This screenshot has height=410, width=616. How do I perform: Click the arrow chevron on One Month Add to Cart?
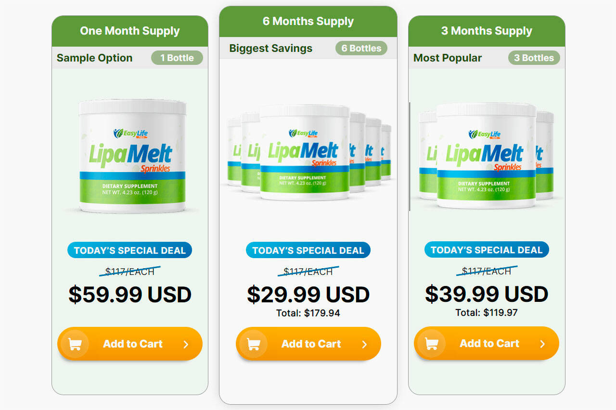tap(186, 344)
